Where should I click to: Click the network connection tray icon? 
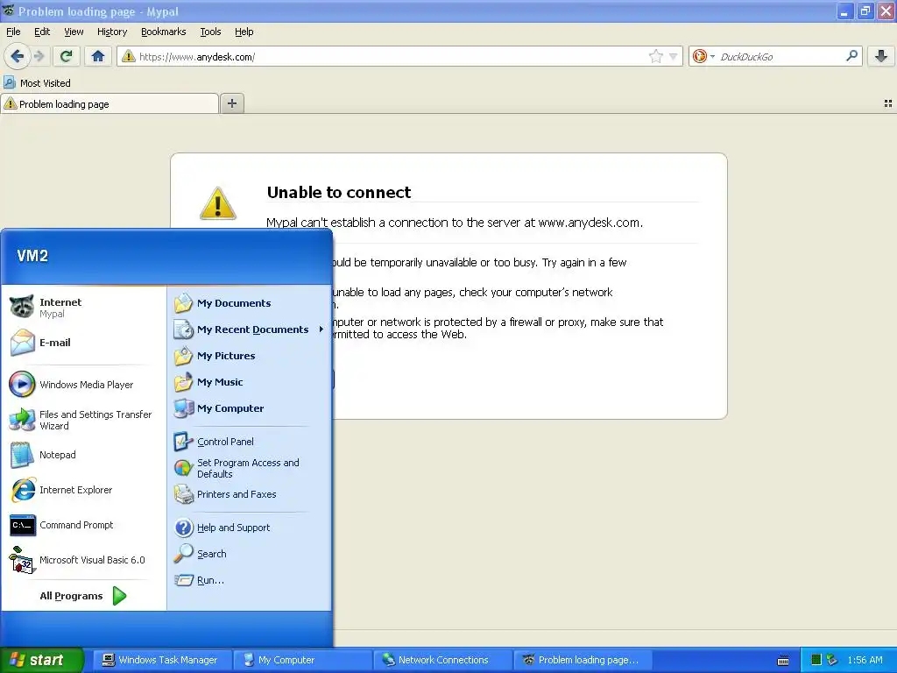[x=832, y=660]
